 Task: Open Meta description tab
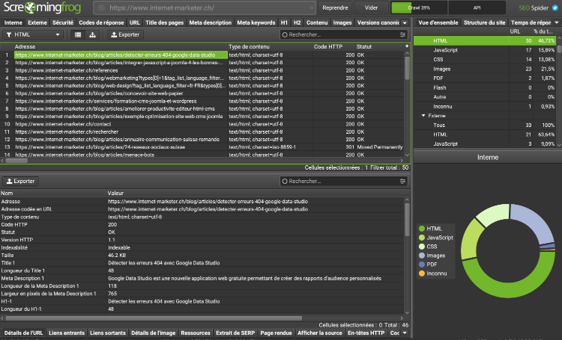click(211, 22)
